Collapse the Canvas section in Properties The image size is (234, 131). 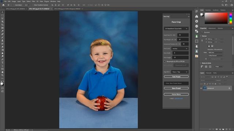point(201,36)
